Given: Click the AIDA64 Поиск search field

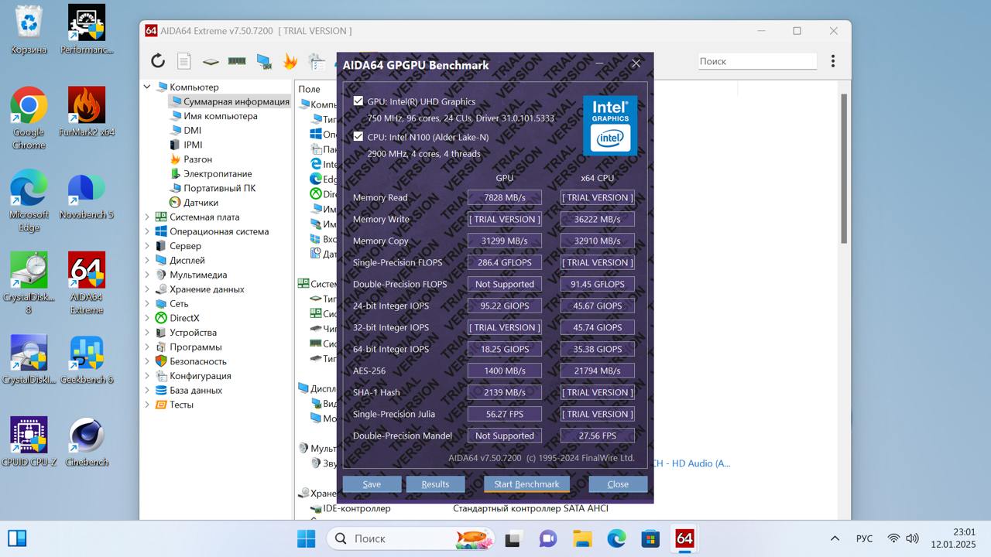Looking at the screenshot, I should [x=757, y=61].
